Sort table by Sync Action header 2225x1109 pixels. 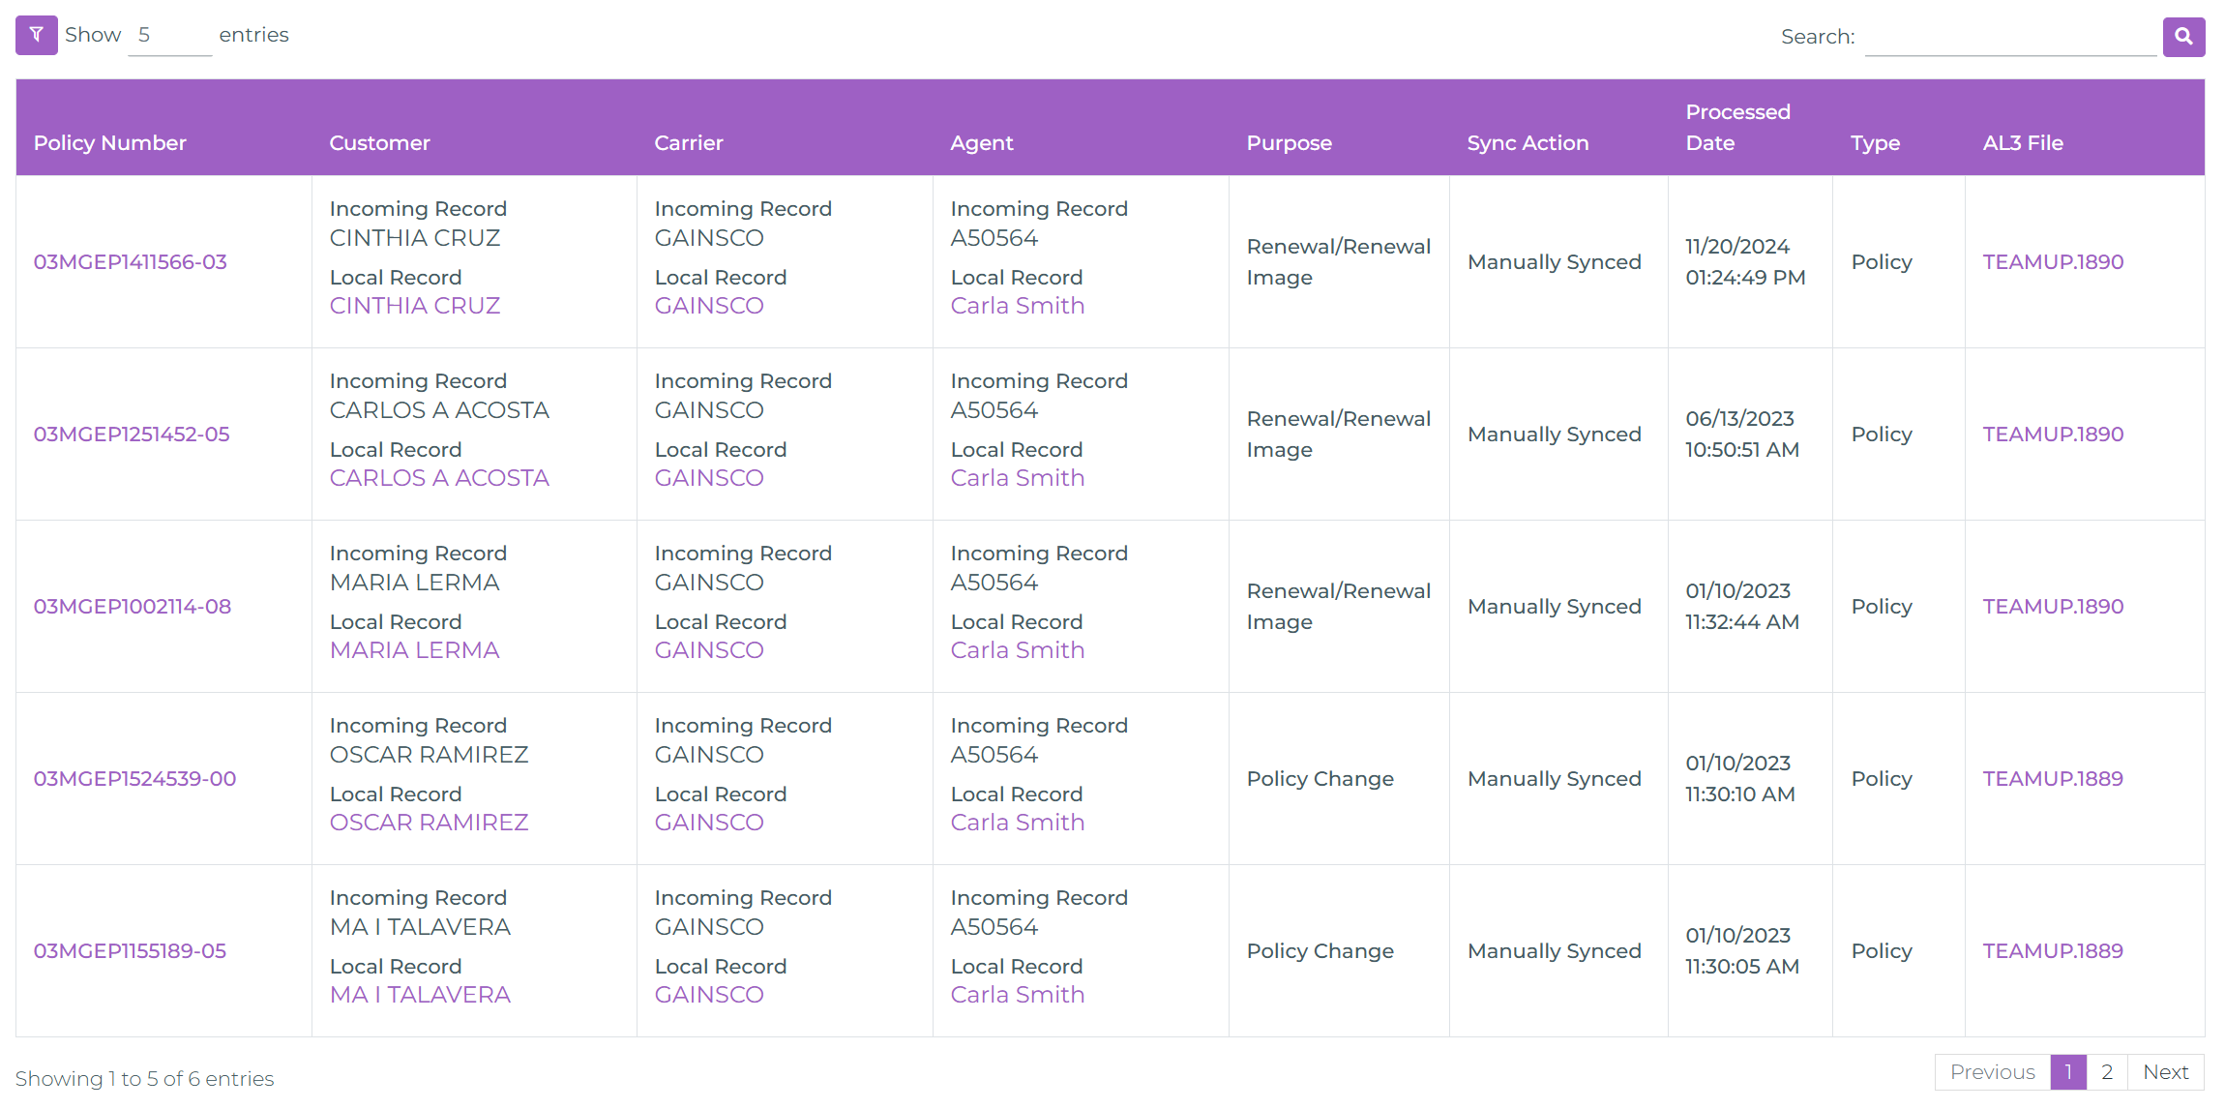1527,143
